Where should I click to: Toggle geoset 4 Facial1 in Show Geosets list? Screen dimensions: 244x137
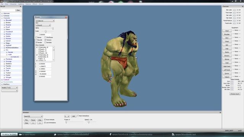(37, 49)
